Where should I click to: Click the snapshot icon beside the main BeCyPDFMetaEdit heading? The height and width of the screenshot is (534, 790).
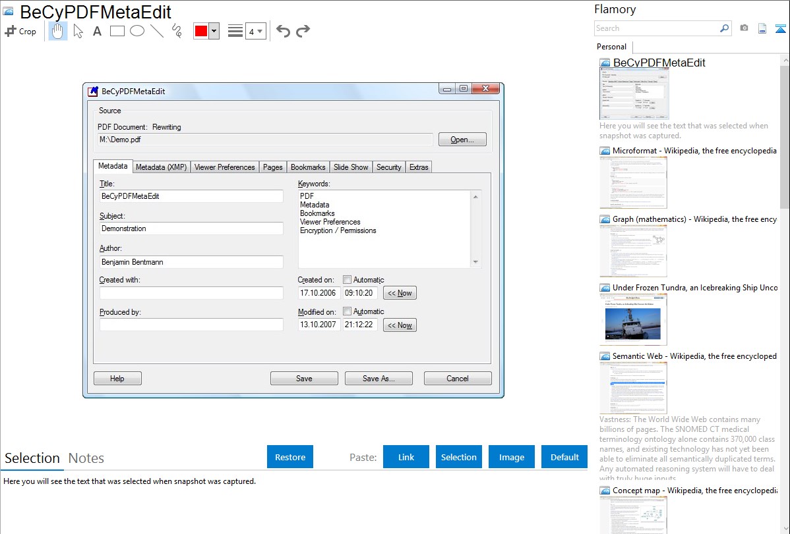click(x=9, y=12)
